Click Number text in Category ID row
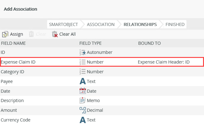Screen dimensions: 204x124 pos(95,72)
